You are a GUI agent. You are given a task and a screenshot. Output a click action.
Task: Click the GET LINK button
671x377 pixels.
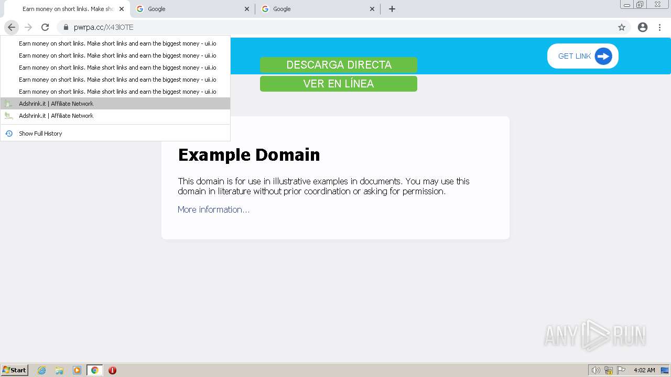pos(583,56)
